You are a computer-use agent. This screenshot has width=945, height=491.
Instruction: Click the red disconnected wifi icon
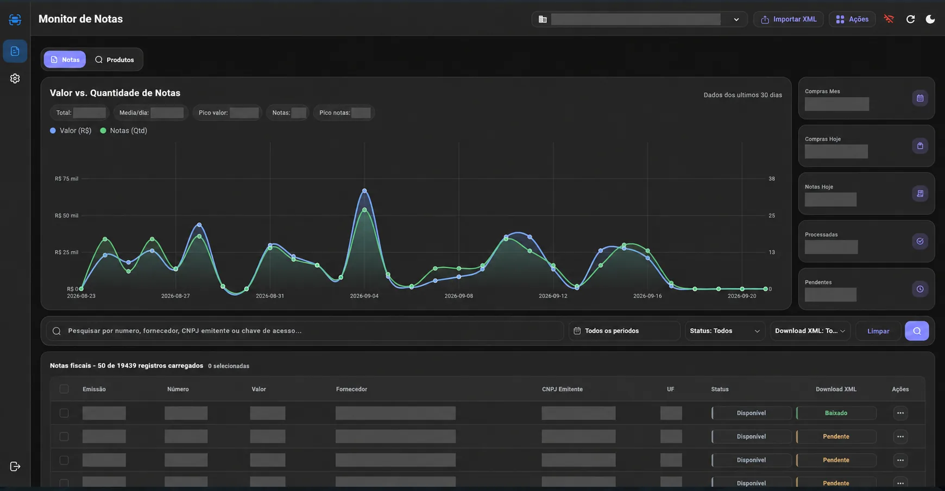(889, 19)
